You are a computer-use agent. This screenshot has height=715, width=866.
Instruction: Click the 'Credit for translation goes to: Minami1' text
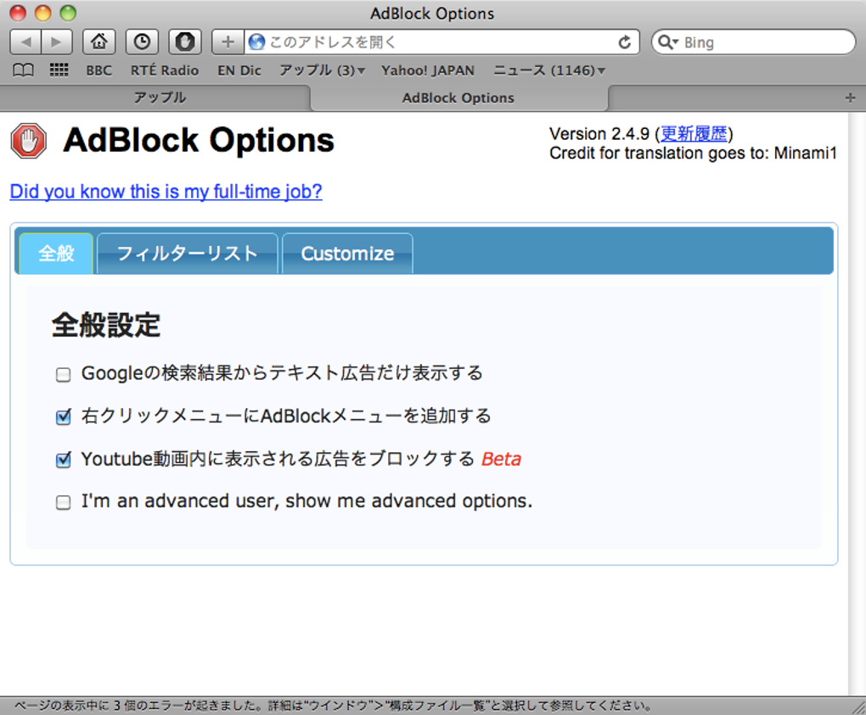[x=693, y=153]
